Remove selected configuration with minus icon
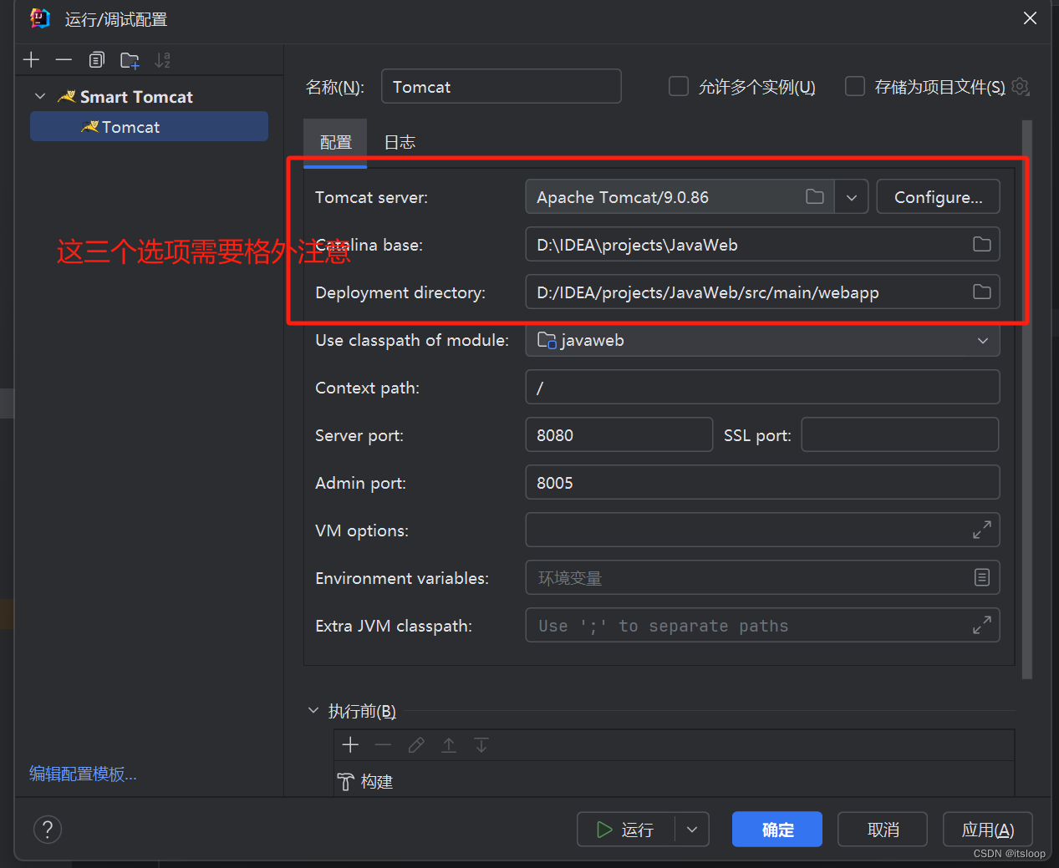This screenshot has width=1059, height=868. pyautogui.click(x=64, y=60)
